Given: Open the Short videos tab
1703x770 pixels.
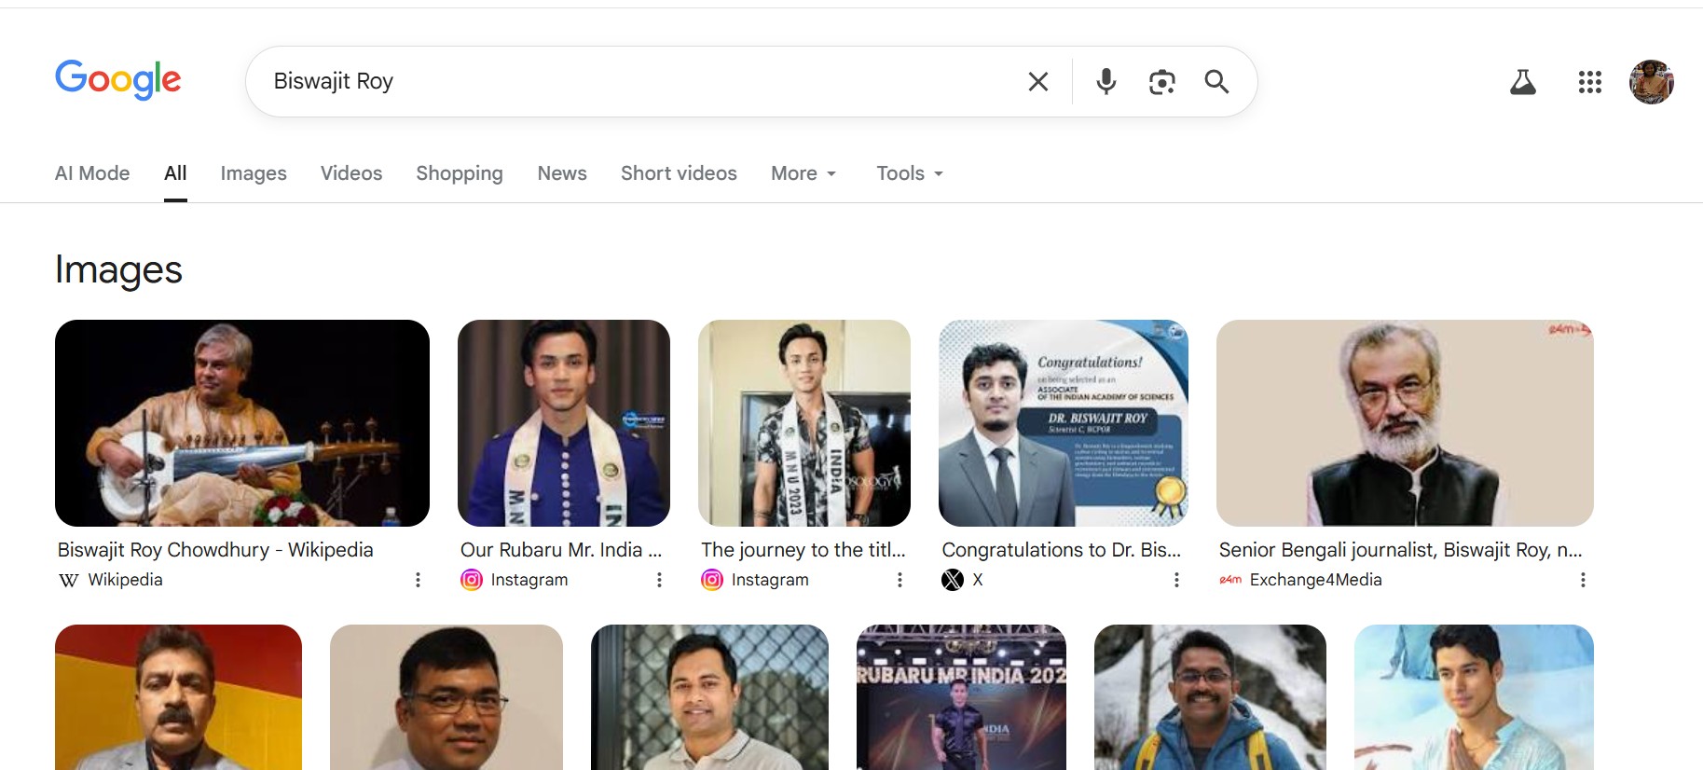Looking at the screenshot, I should (679, 173).
